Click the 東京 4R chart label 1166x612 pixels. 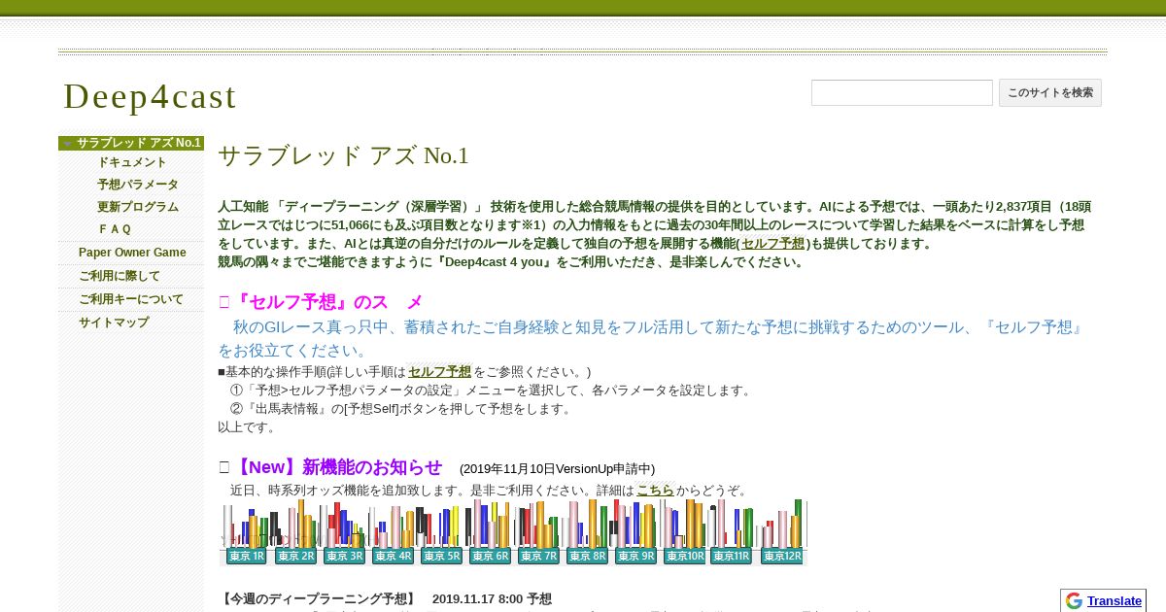pos(392,556)
